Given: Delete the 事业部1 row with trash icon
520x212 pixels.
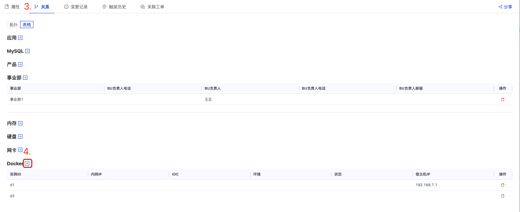Looking at the screenshot, I should (x=503, y=100).
